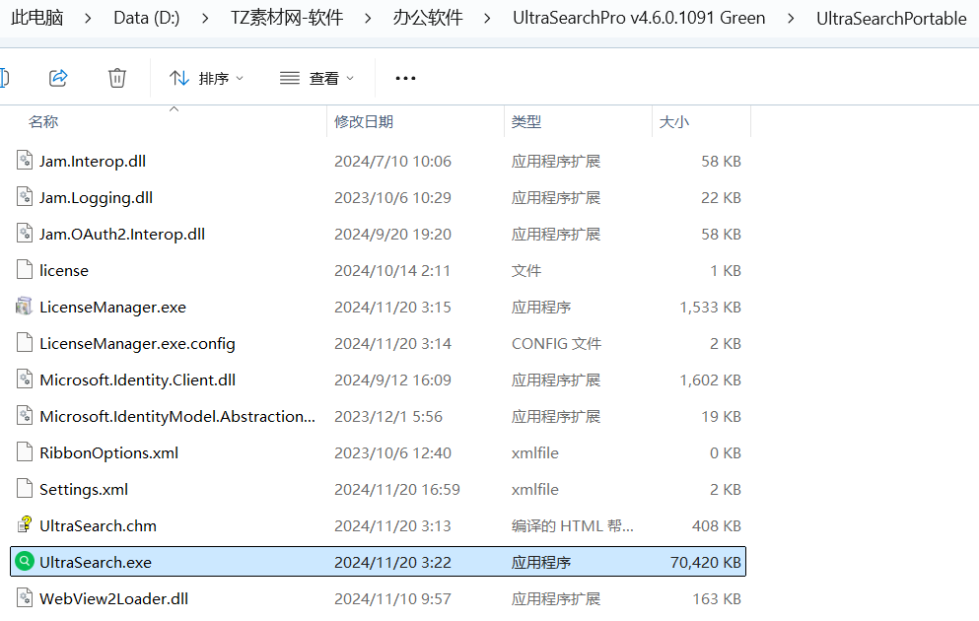Click the UltraSearch.chm help file icon
The height and width of the screenshot is (621, 979).
(x=25, y=524)
